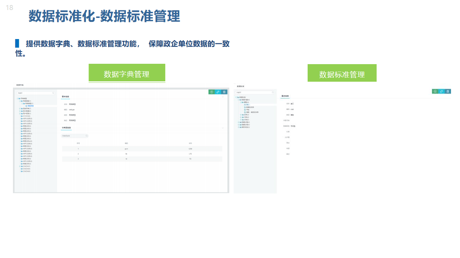
Task: Expand the 234234(1) tree node
Action: [x=20, y=166]
